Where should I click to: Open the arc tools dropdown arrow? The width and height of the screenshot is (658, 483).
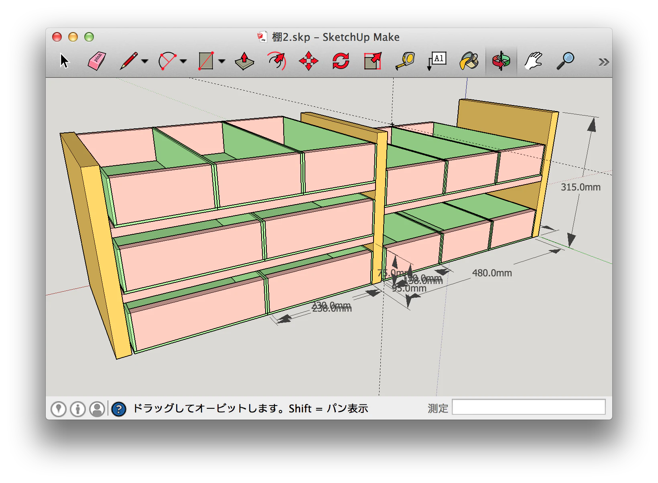183,61
